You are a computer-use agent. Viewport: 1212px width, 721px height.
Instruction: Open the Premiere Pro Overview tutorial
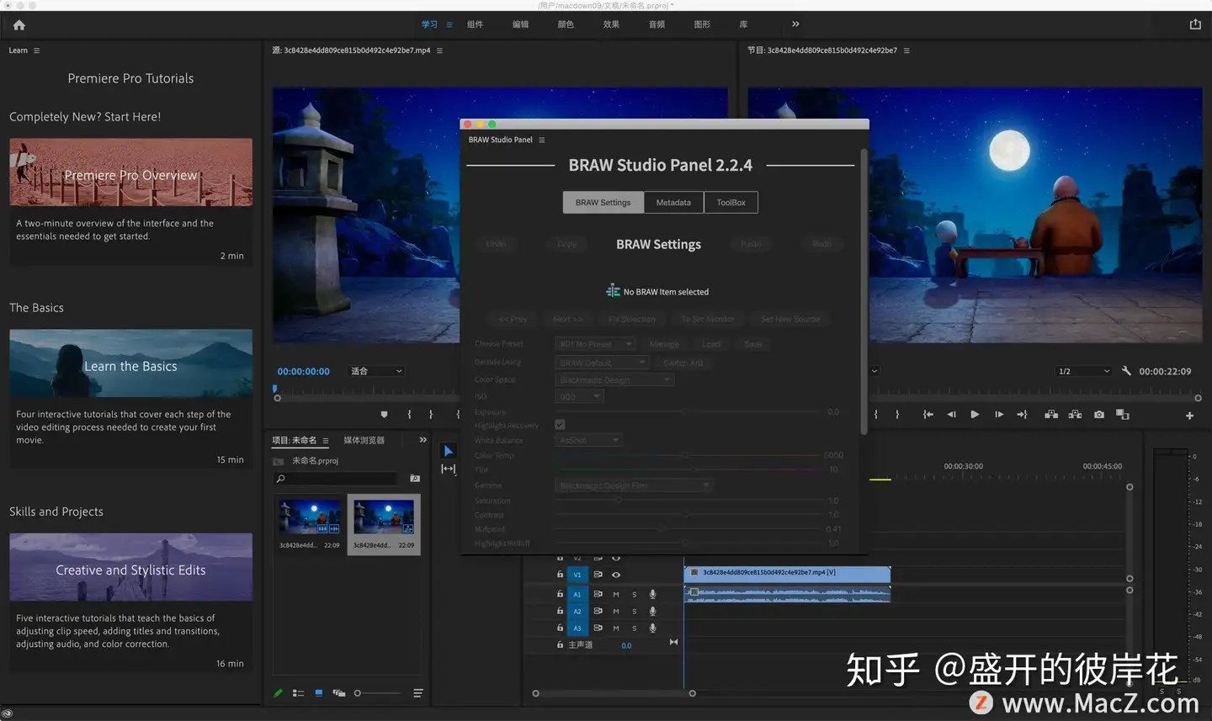130,172
